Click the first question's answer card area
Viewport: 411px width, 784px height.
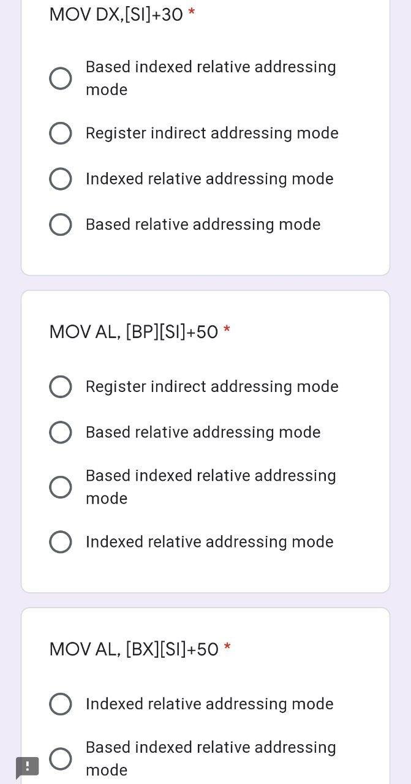[x=205, y=141]
